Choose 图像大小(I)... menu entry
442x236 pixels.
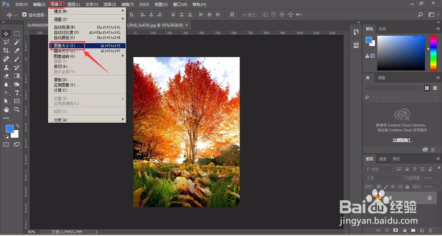[x=87, y=46]
